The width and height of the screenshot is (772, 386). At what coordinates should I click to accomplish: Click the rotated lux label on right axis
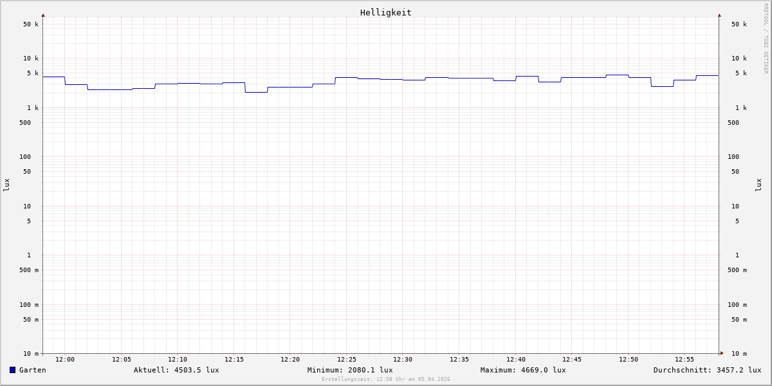758,185
